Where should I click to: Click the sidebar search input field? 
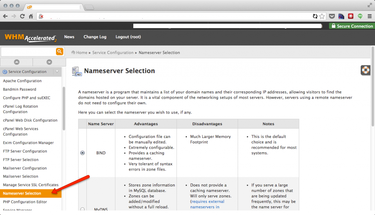pyautogui.click(x=29, y=51)
